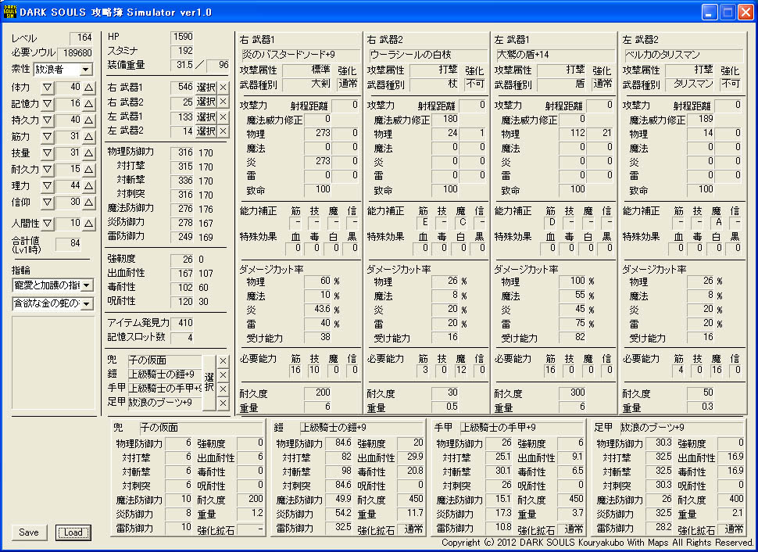Remove the 兜 helmet with its X button
The image size is (758, 552).
click(x=223, y=361)
